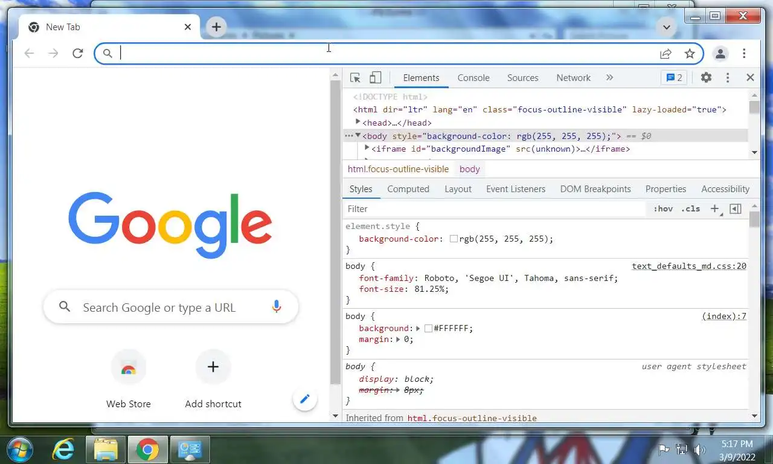
Task: Open the tab search dropdown arrow
Action: pos(666,27)
